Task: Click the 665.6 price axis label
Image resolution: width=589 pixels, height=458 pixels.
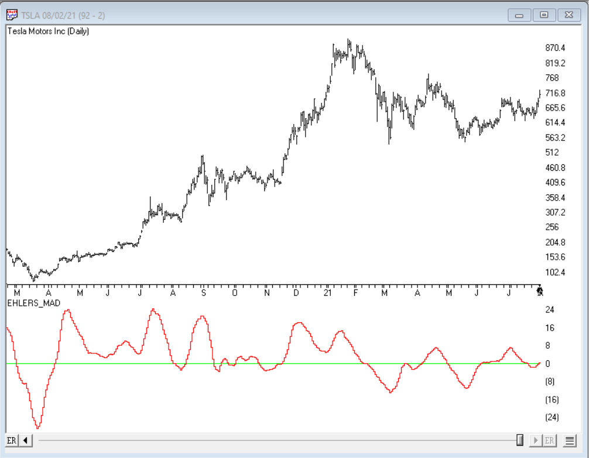Action: click(555, 108)
